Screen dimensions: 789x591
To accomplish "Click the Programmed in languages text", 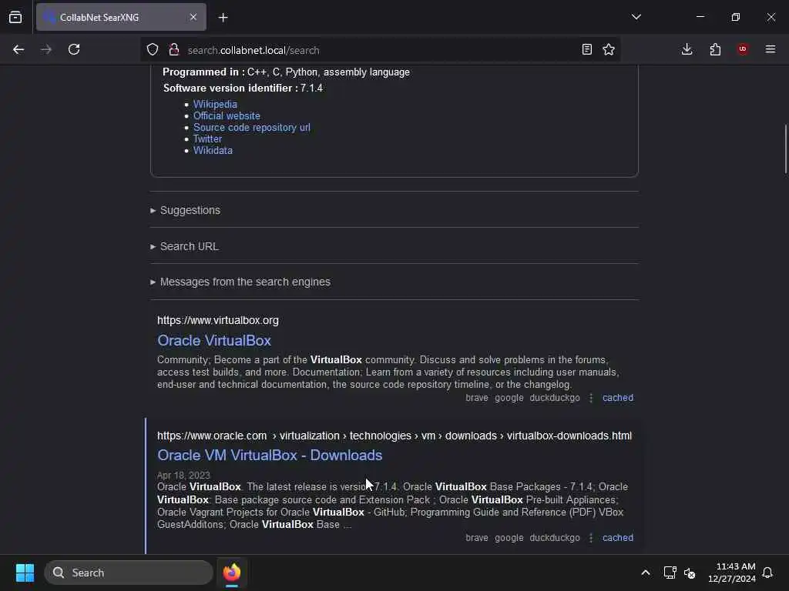I will pos(286,72).
